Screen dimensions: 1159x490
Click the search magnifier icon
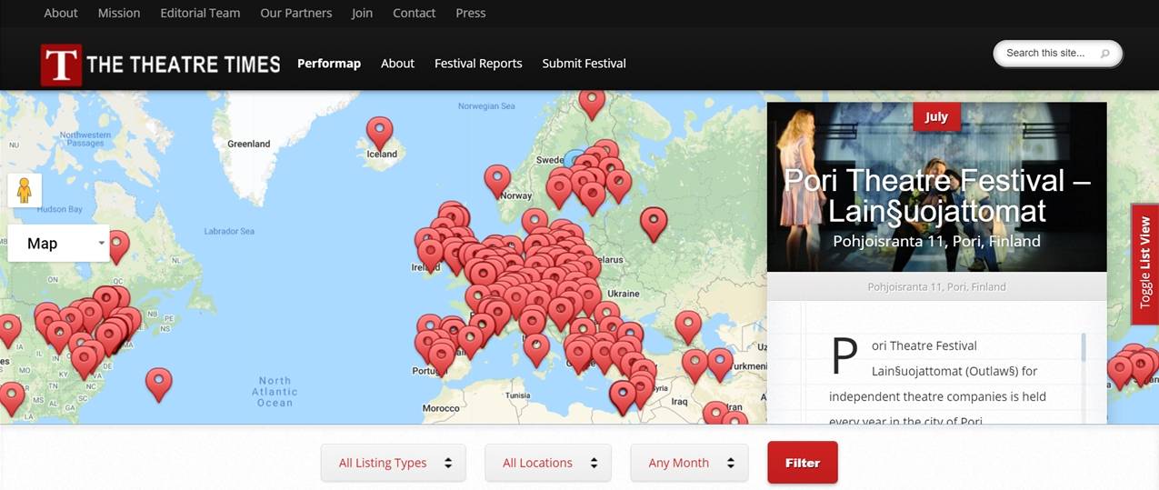click(x=1105, y=54)
